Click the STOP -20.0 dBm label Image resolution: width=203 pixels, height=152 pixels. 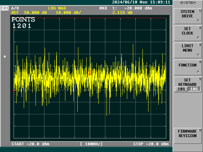151,144
